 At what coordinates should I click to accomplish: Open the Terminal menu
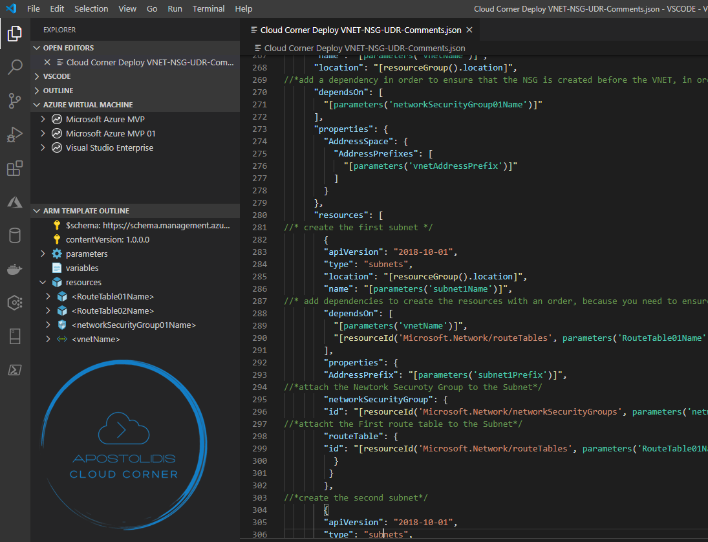coord(208,8)
